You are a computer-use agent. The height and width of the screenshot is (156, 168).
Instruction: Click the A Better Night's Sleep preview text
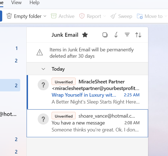96,102
